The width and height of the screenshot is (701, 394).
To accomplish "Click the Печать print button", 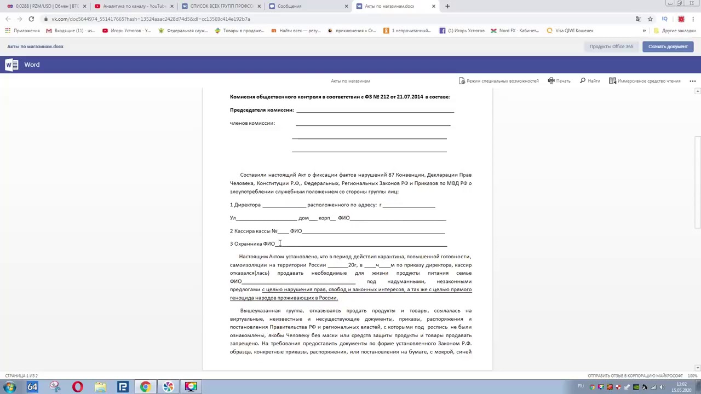I will pyautogui.click(x=559, y=81).
